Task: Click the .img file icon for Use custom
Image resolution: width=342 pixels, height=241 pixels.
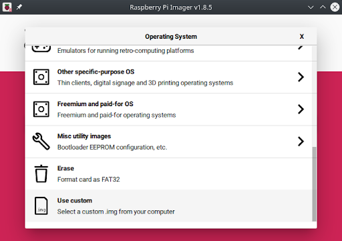Action: click(41, 206)
